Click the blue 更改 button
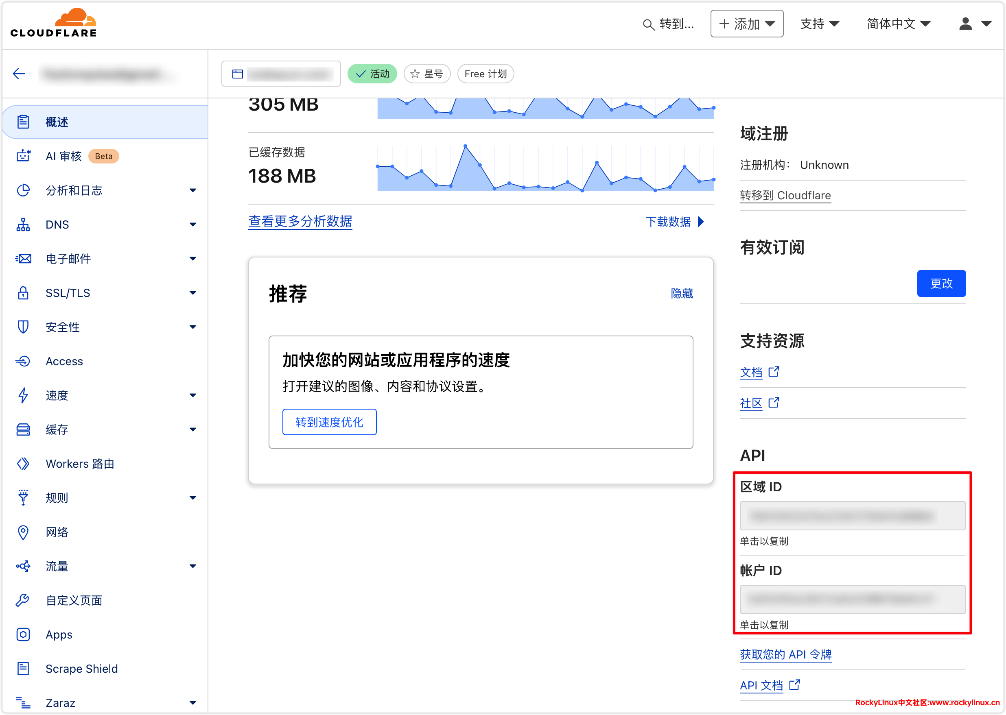Image resolution: width=1006 pixels, height=715 pixels. (x=941, y=283)
